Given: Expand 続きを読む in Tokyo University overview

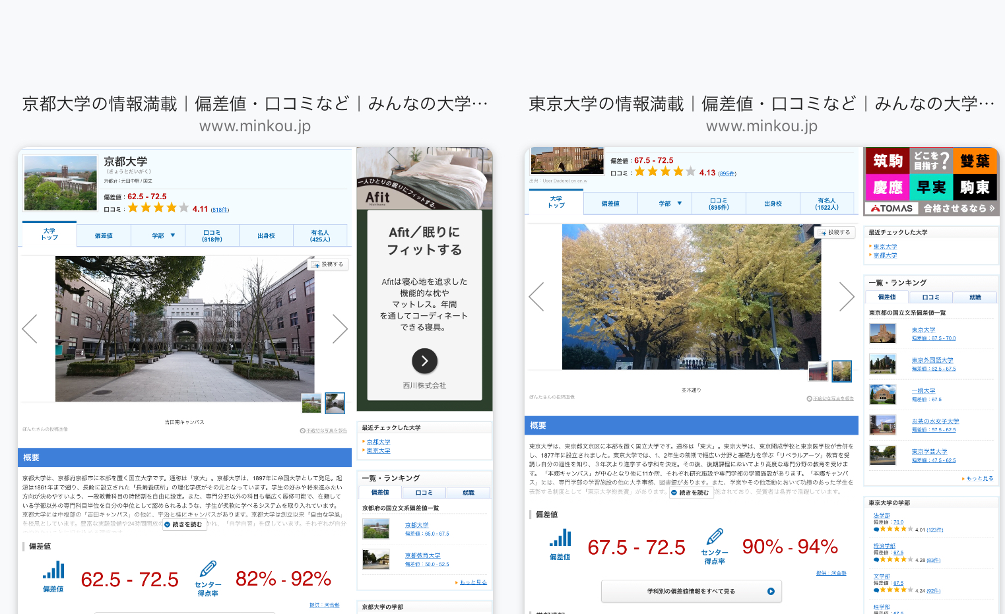Looking at the screenshot, I should click(690, 493).
